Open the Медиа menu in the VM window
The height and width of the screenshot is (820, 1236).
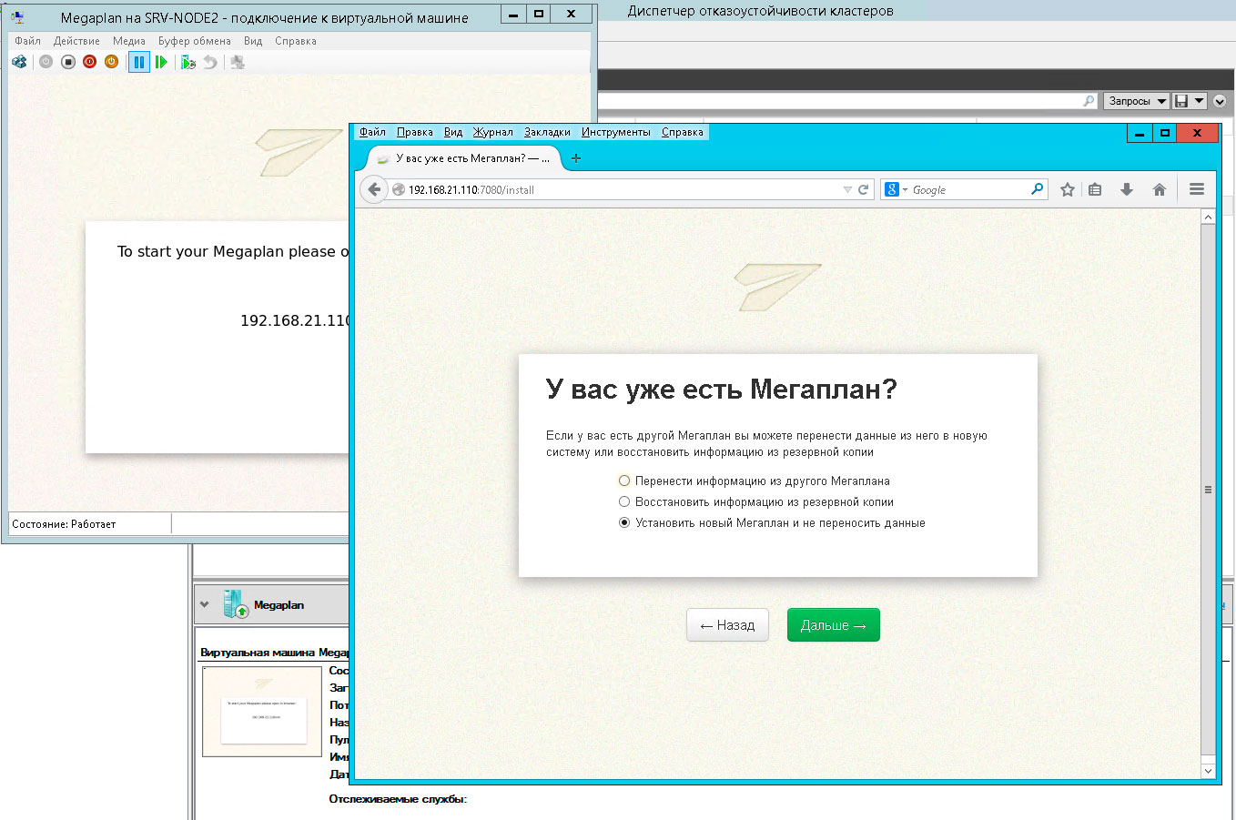(x=129, y=41)
